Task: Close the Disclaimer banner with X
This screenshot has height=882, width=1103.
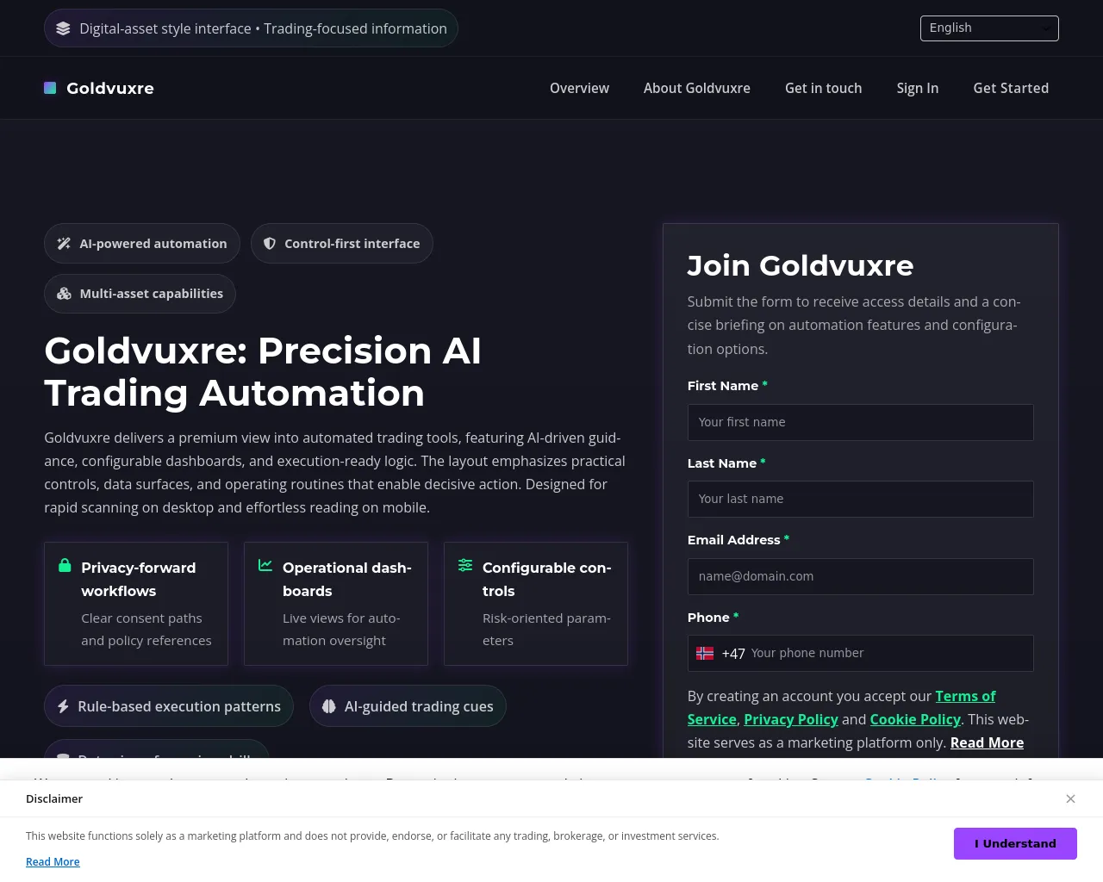Action: 1070,798
